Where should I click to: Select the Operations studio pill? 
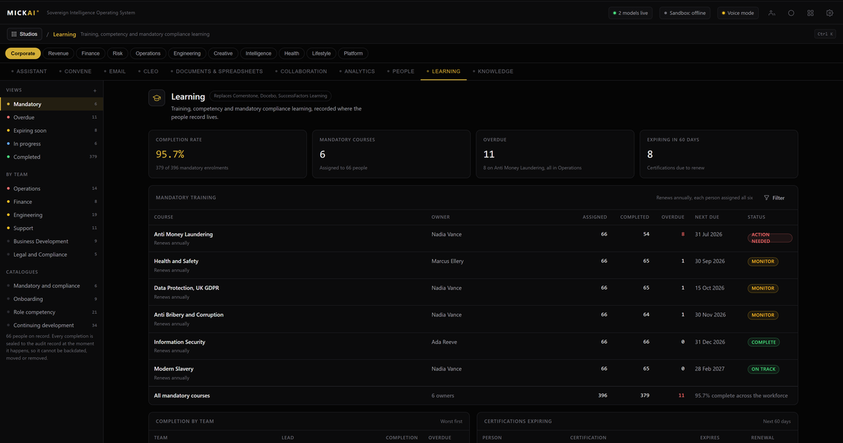coord(148,53)
